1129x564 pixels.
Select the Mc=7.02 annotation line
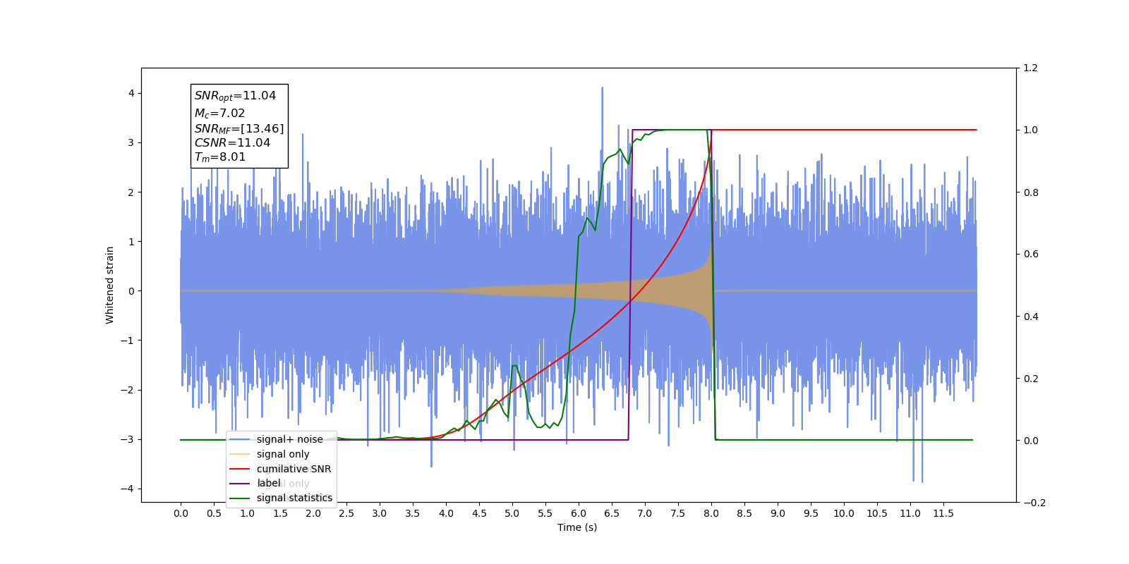(x=220, y=113)
